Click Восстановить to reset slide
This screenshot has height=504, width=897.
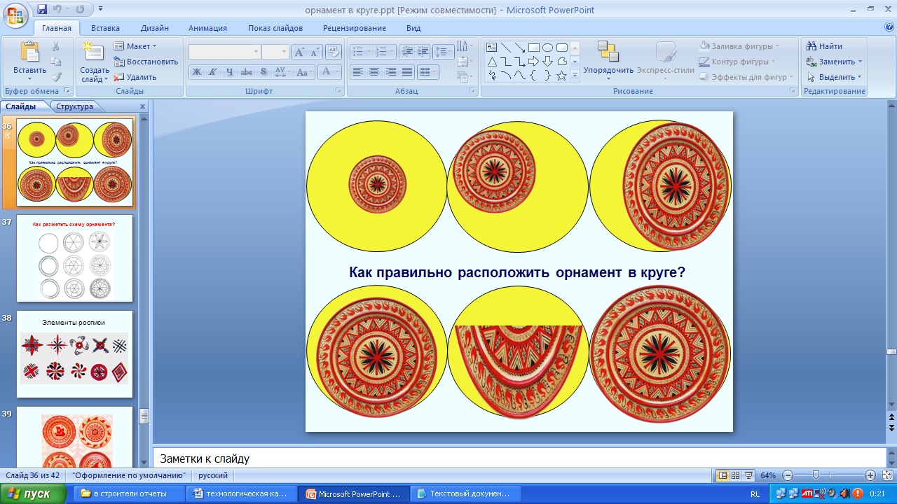146,62
